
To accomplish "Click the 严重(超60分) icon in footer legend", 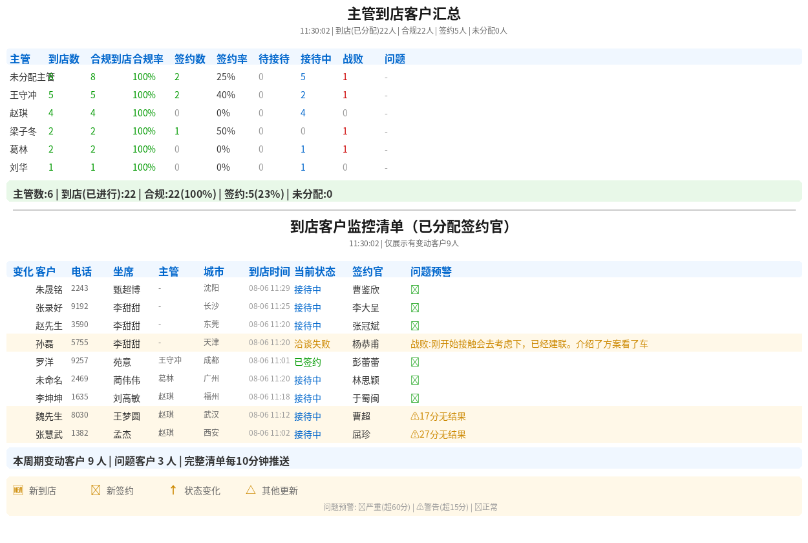I will click(362, 507).
